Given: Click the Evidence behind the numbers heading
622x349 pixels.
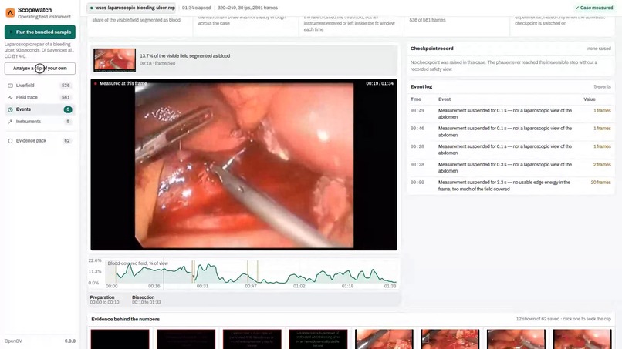Looking at the screenshot, I should (125, 319).
